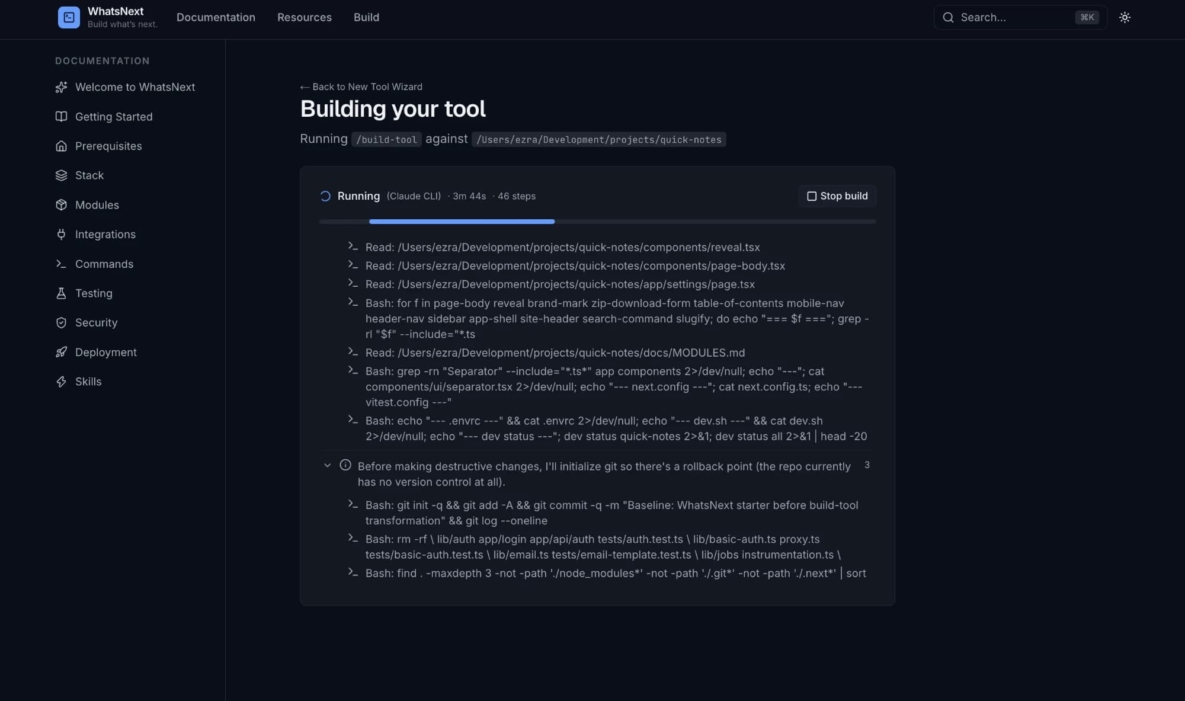Click the WhatsNext terminal logo icon
Viewport: 1185px width, 701px height.
(69, 17)
